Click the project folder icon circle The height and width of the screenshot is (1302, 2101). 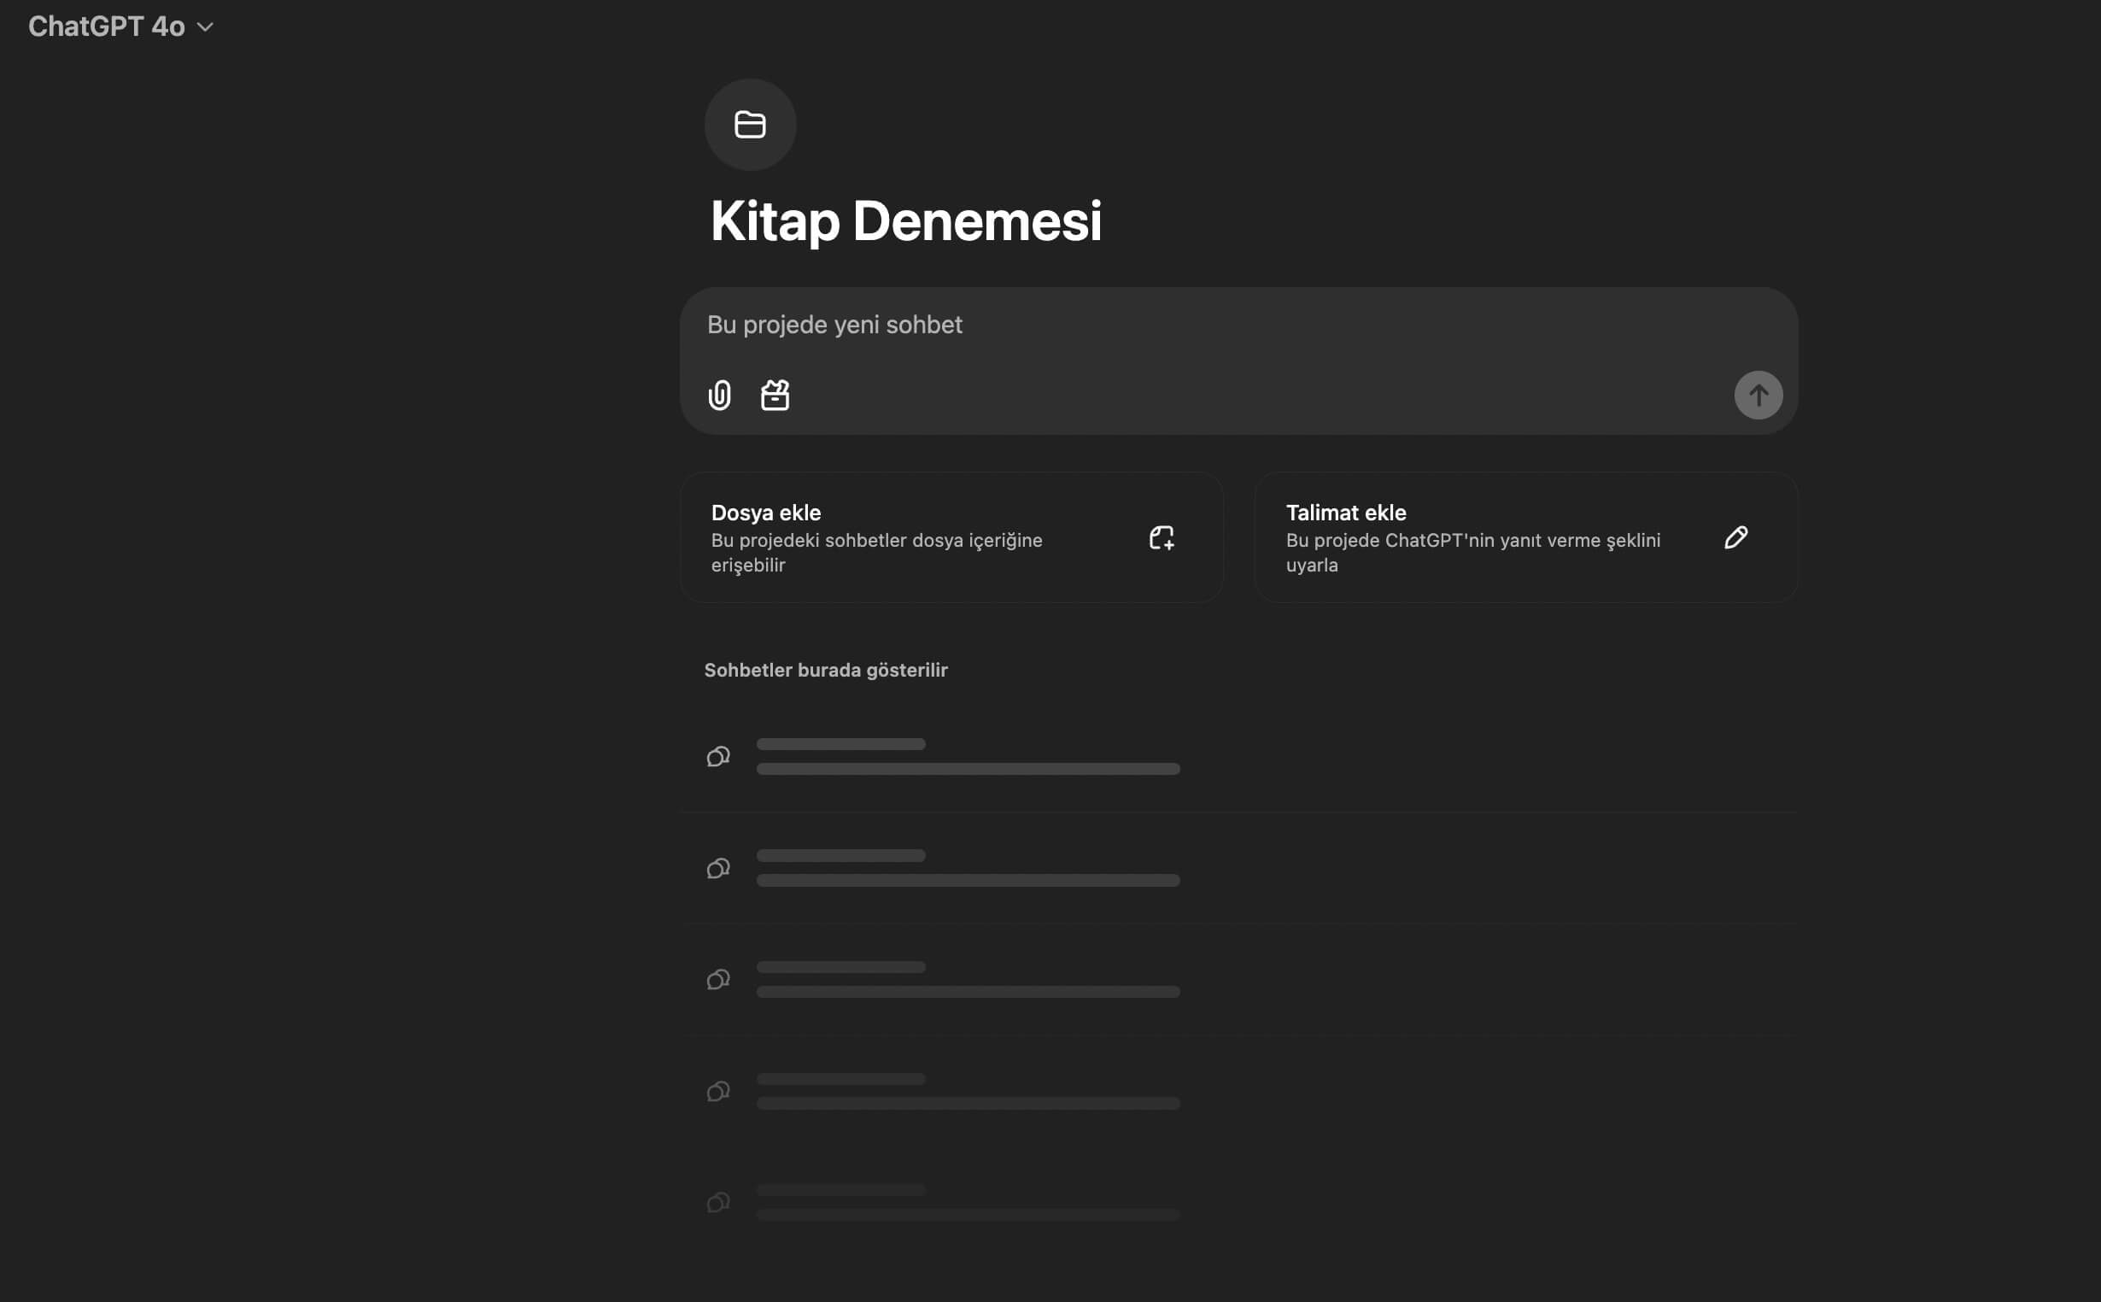750,125
